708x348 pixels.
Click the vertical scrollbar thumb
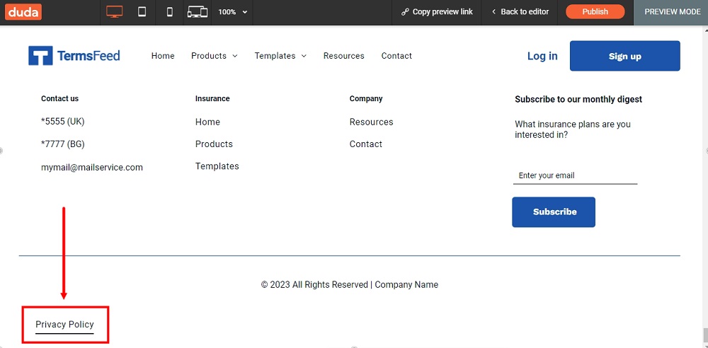point(705,335)
